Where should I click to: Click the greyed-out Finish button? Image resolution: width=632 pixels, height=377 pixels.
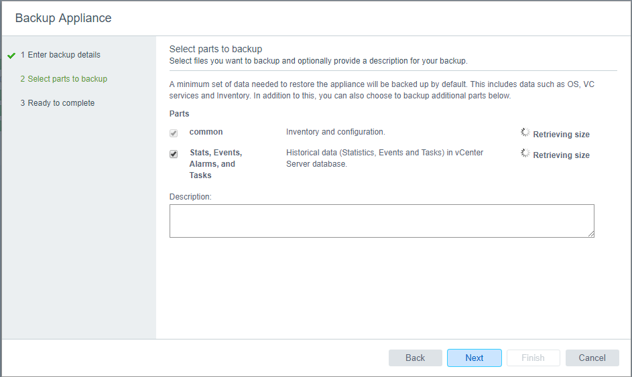pyautogui.click(x=533, y=358)
